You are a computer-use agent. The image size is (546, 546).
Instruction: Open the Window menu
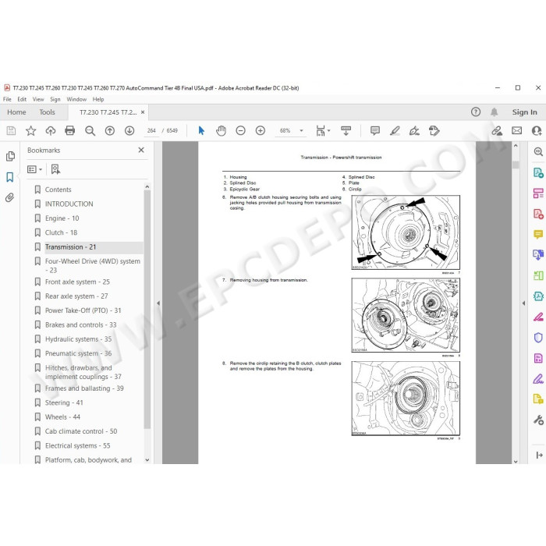pyautogui.click(x=76, y=99)
